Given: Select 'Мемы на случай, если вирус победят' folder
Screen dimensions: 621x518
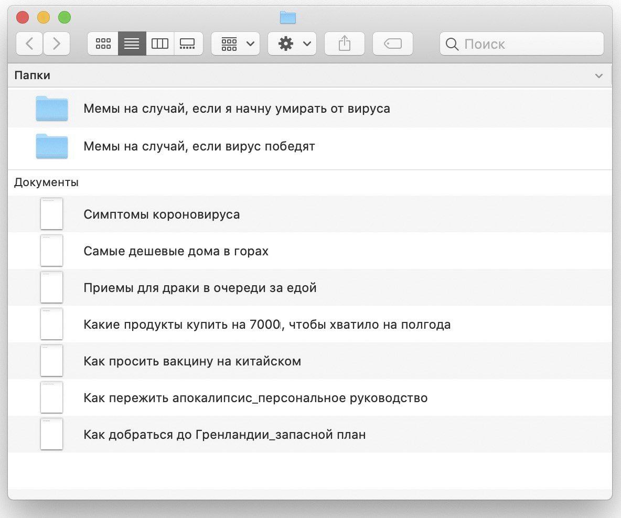Looking at the screenshot, I should coord(199,146).
